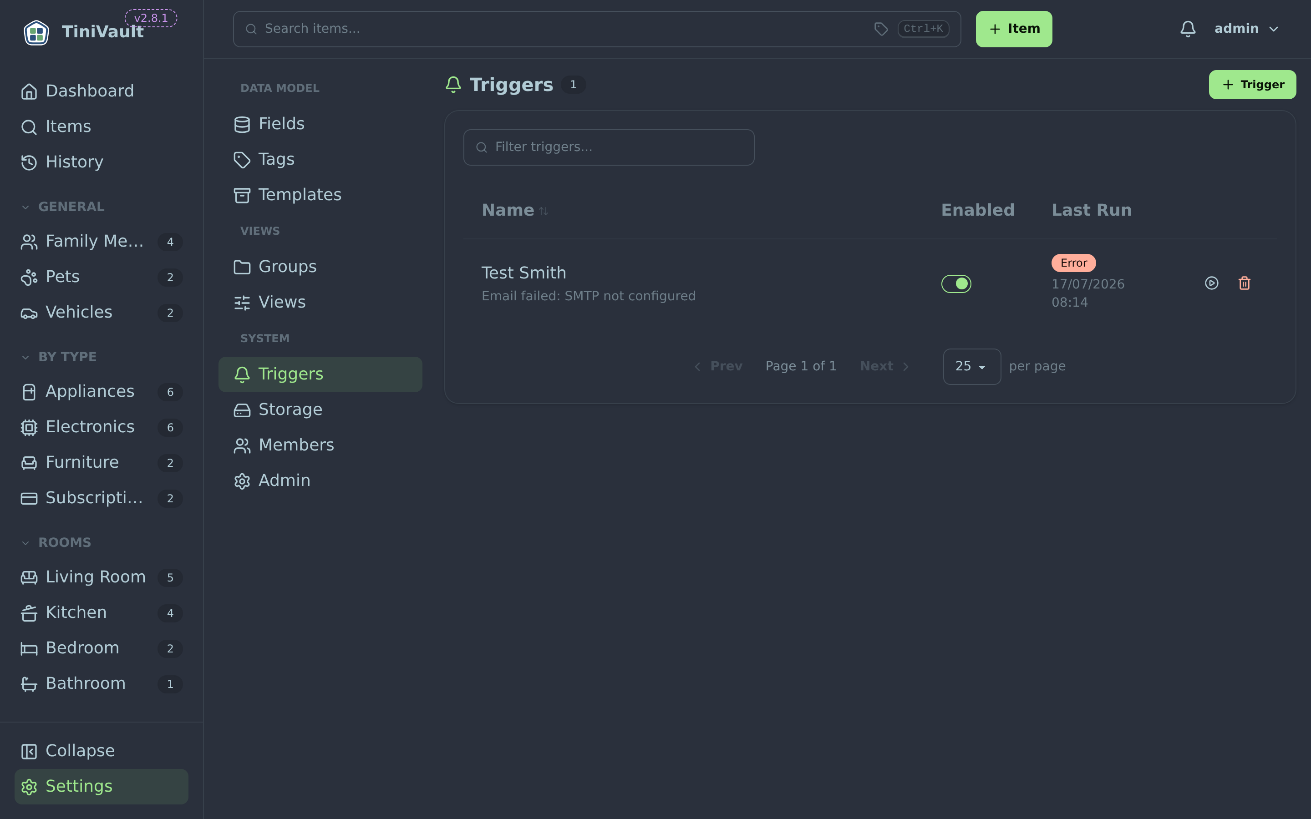1311x819 pixels.
Task: Click the Pets paw icon
Action: pyautogui.click(x=29, y=278)
